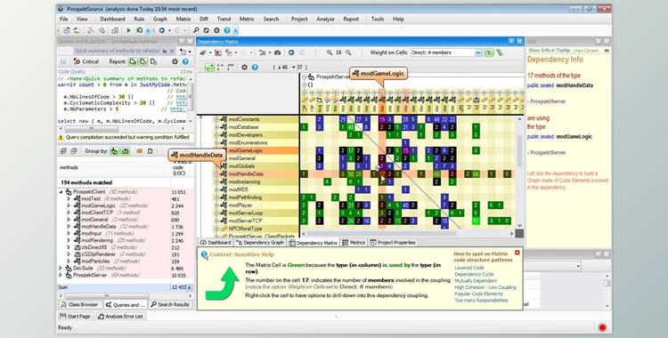Open options gear in the main toolbar
668x338 pixels.
(x=216, y=30)
